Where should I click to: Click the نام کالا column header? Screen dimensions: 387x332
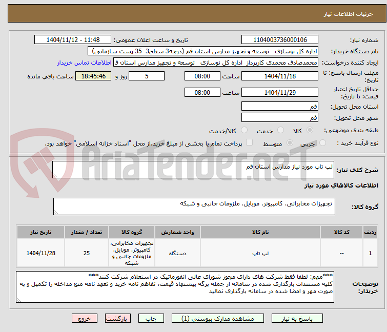[260, 232]
